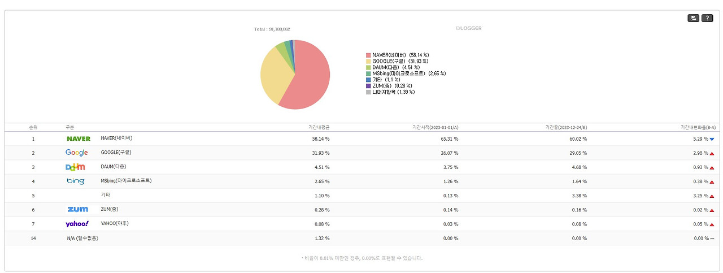Click the 기간내변화율(B-A) column header

tap(697, 128)
